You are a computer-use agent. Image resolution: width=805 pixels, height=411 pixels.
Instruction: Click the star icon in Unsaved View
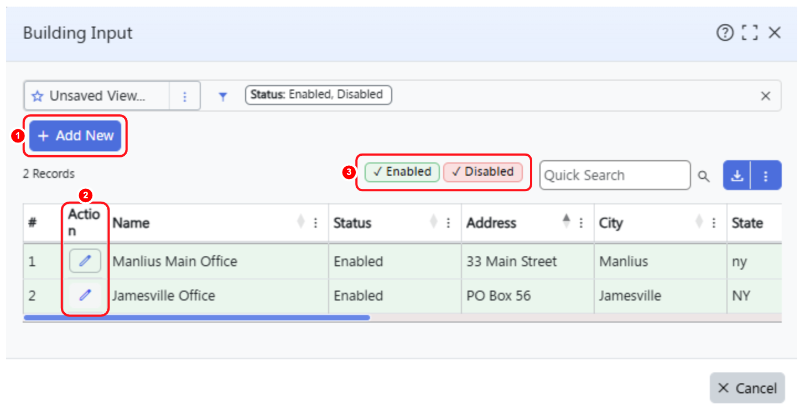37,96
